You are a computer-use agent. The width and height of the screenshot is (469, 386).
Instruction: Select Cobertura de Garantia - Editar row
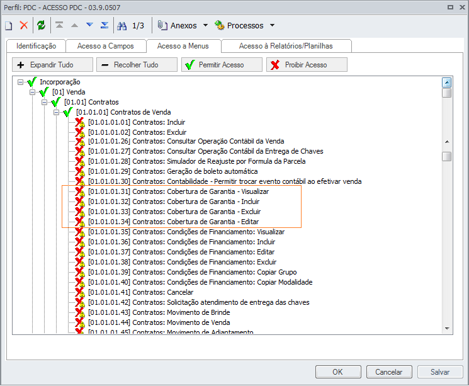[174, 222]
